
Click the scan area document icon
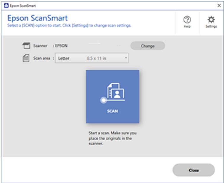pos(26,58)
